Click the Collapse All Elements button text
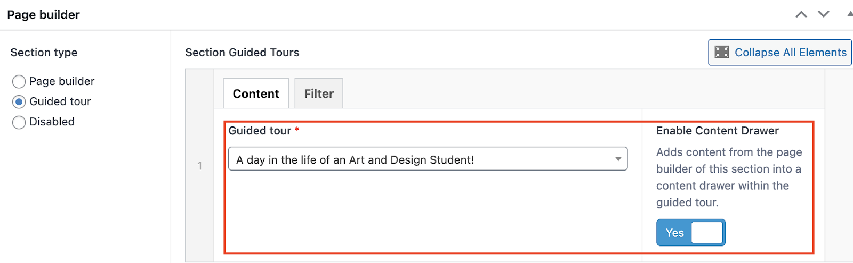This screenshot has height=263, width=853. coord(791,52)
